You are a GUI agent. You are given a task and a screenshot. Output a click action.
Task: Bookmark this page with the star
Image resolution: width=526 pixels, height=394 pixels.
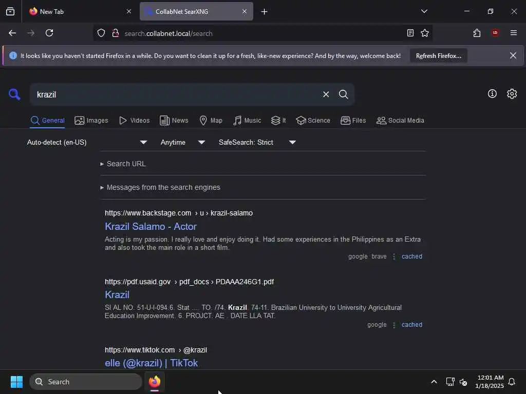pos(425,33)
